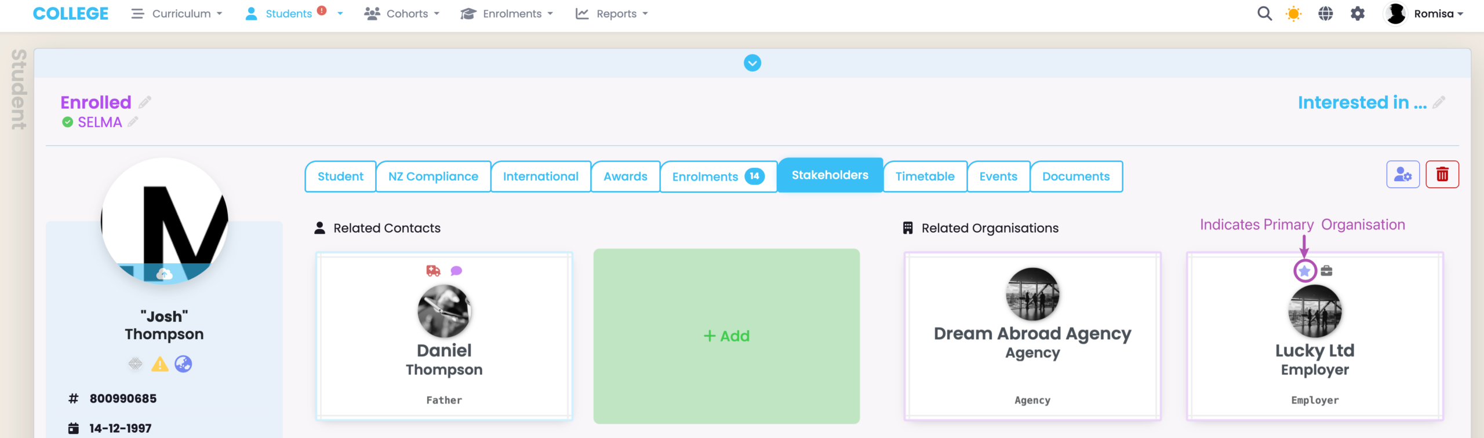Open the settings gear icon
The image size is (1484, 438).
coord(1358,13)
